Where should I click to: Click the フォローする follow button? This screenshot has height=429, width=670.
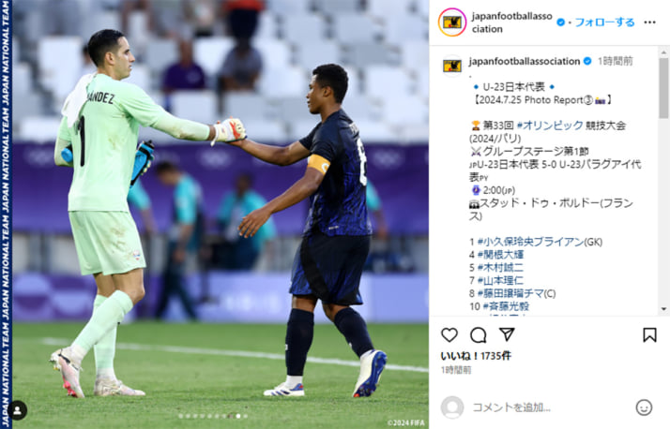[x=604, y=22]
